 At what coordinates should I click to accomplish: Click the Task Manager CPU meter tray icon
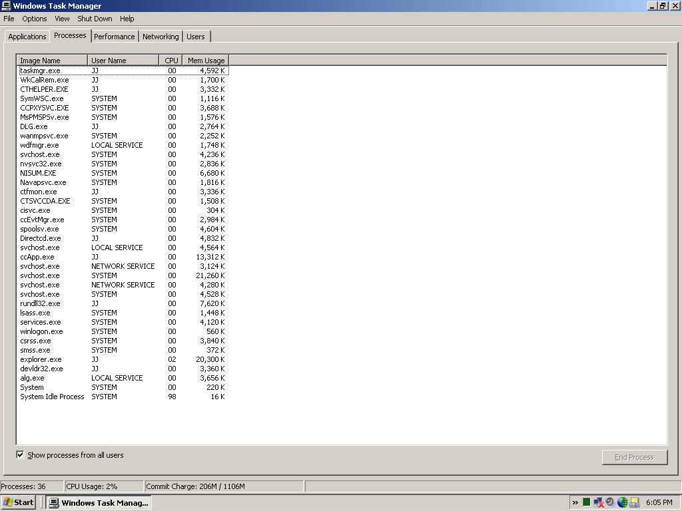586,502
